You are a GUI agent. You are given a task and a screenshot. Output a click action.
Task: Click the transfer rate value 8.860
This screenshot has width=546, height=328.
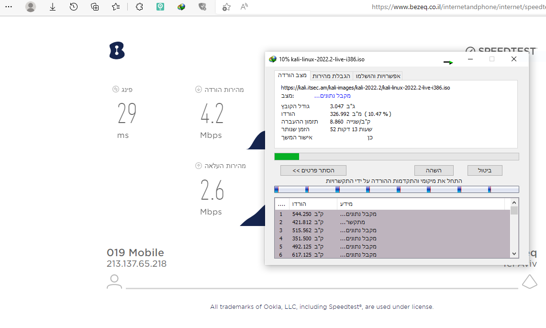point(336,122)
